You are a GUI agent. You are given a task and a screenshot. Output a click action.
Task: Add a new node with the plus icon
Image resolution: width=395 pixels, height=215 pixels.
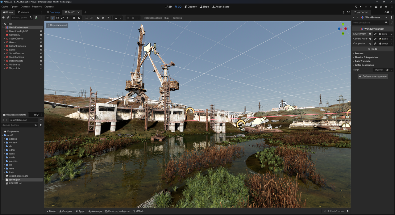[3, 18]
